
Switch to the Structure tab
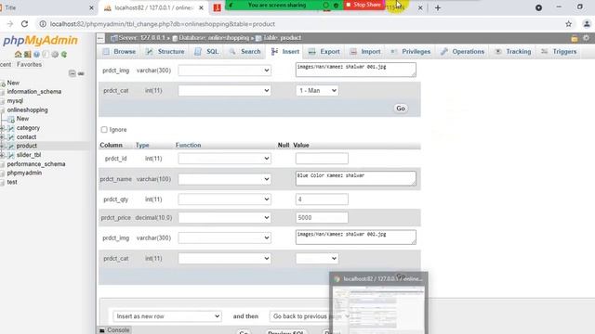pyautogui.click(x=165, y=52)
